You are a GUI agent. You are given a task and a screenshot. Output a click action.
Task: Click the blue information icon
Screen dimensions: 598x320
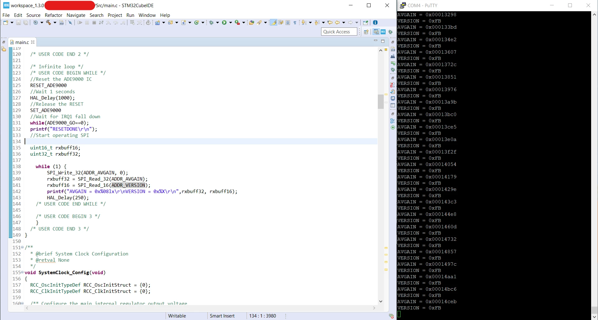pos(375,22)
